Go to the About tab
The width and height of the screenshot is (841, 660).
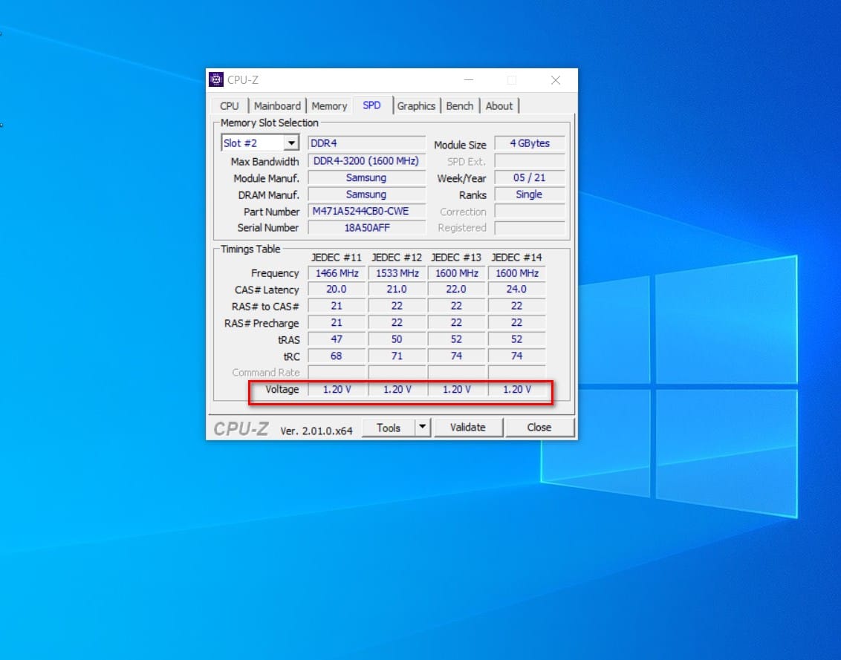pyautogui.click(x=499, y=106)
